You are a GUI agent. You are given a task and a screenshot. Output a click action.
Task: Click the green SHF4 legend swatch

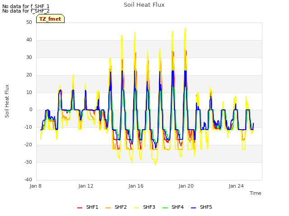tap(165, 208)
